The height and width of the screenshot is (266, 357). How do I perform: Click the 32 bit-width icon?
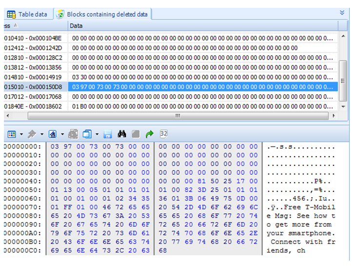163,134
